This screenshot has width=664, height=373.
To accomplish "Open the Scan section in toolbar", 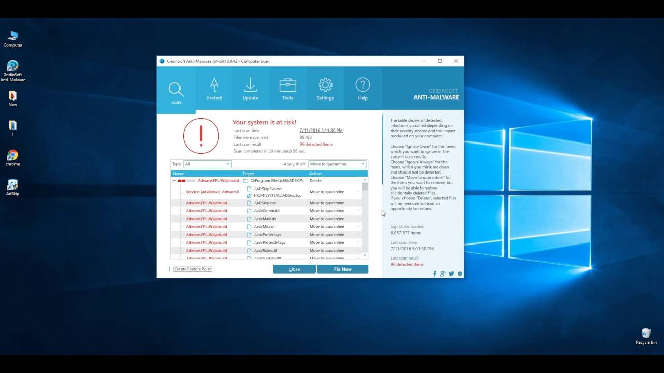I will (x=176, y=91).
